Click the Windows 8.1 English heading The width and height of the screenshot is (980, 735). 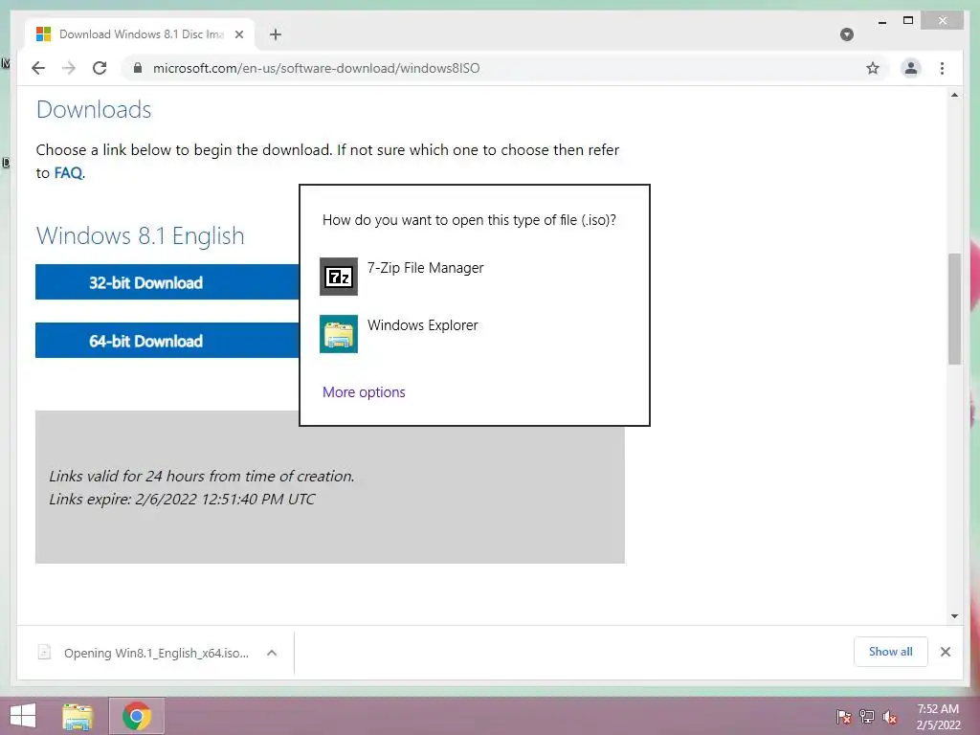pyautogui.click(x=140, y=236)
